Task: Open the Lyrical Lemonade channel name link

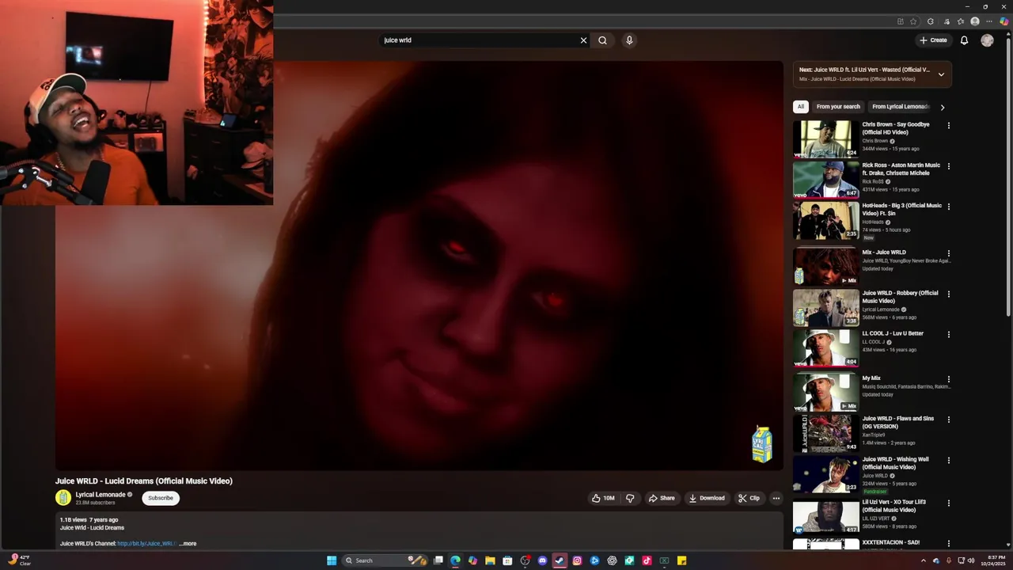Action: click(x=101, y=495)
